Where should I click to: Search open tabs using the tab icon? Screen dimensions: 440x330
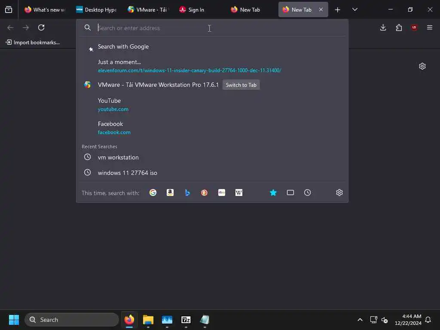(x=290, y=192)
